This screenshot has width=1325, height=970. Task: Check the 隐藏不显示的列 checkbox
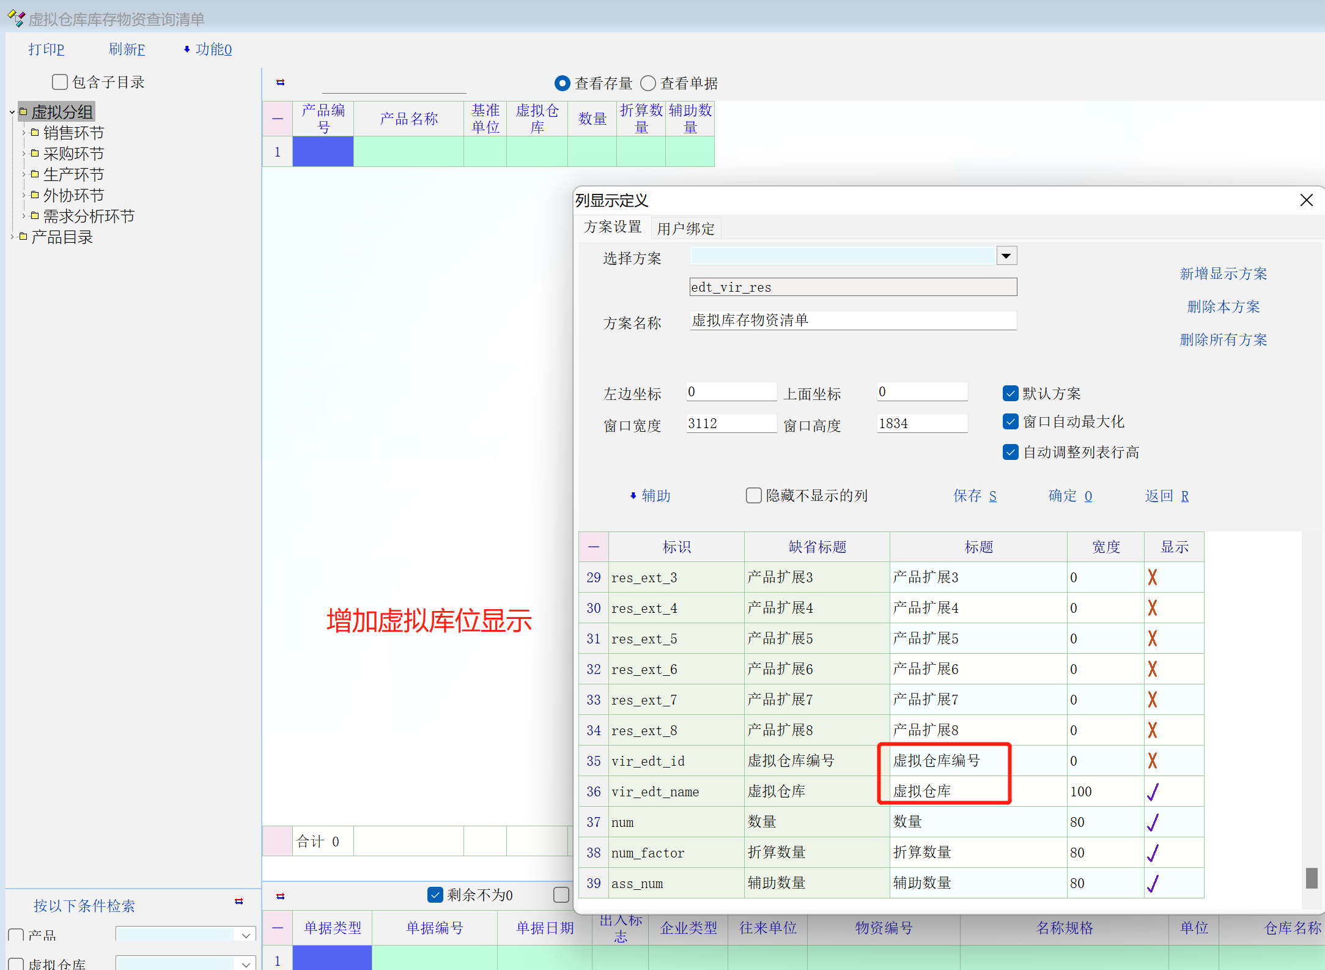point(753,495)
